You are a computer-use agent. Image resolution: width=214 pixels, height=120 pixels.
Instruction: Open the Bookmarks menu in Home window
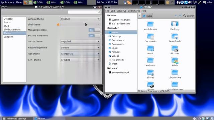point(134,11)
